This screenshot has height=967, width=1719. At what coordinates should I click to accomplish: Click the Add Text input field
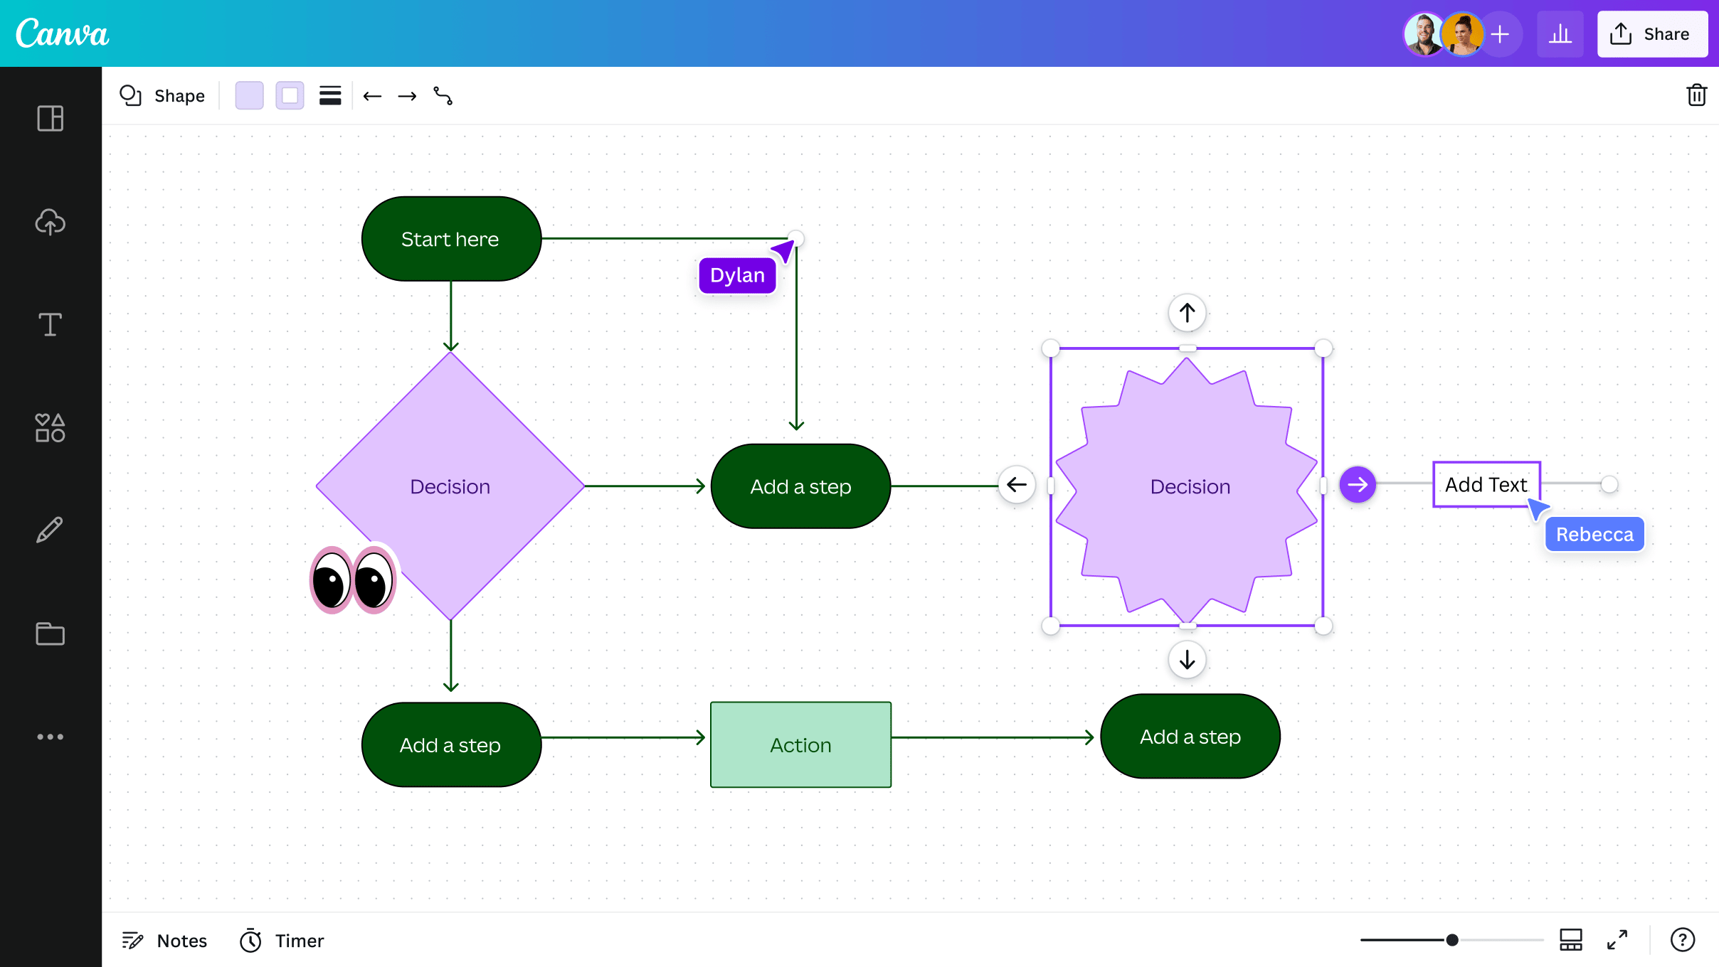tap(1484, 483)
